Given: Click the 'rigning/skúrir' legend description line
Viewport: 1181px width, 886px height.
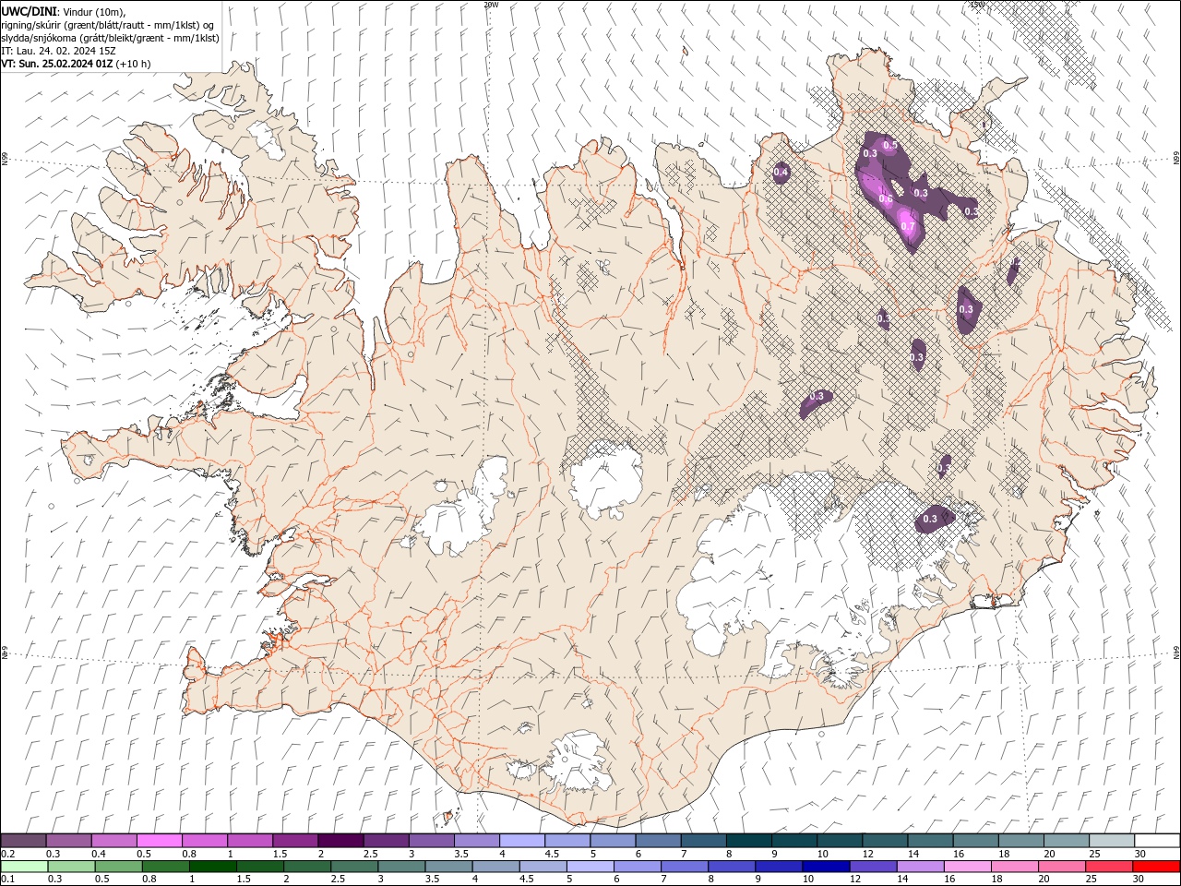Looking at the screenshot, I should pyautogui.click(x=108, y=24).
